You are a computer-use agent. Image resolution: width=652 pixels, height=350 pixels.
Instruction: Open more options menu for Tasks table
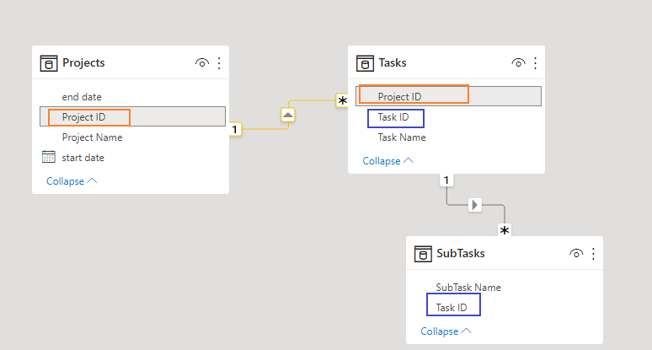click(535, 63)
